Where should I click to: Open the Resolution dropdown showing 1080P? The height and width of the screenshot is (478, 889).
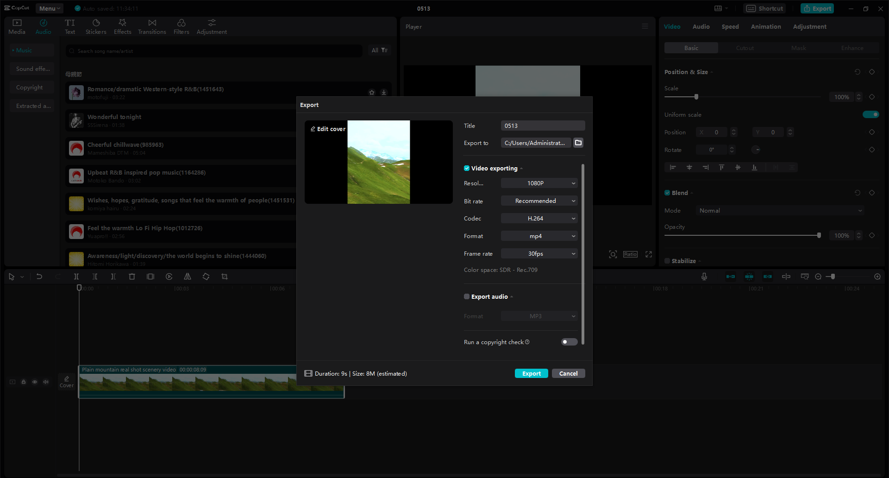[x=538, y=183]
